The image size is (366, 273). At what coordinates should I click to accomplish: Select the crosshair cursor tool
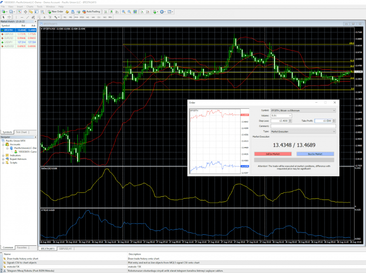[9, 17]
